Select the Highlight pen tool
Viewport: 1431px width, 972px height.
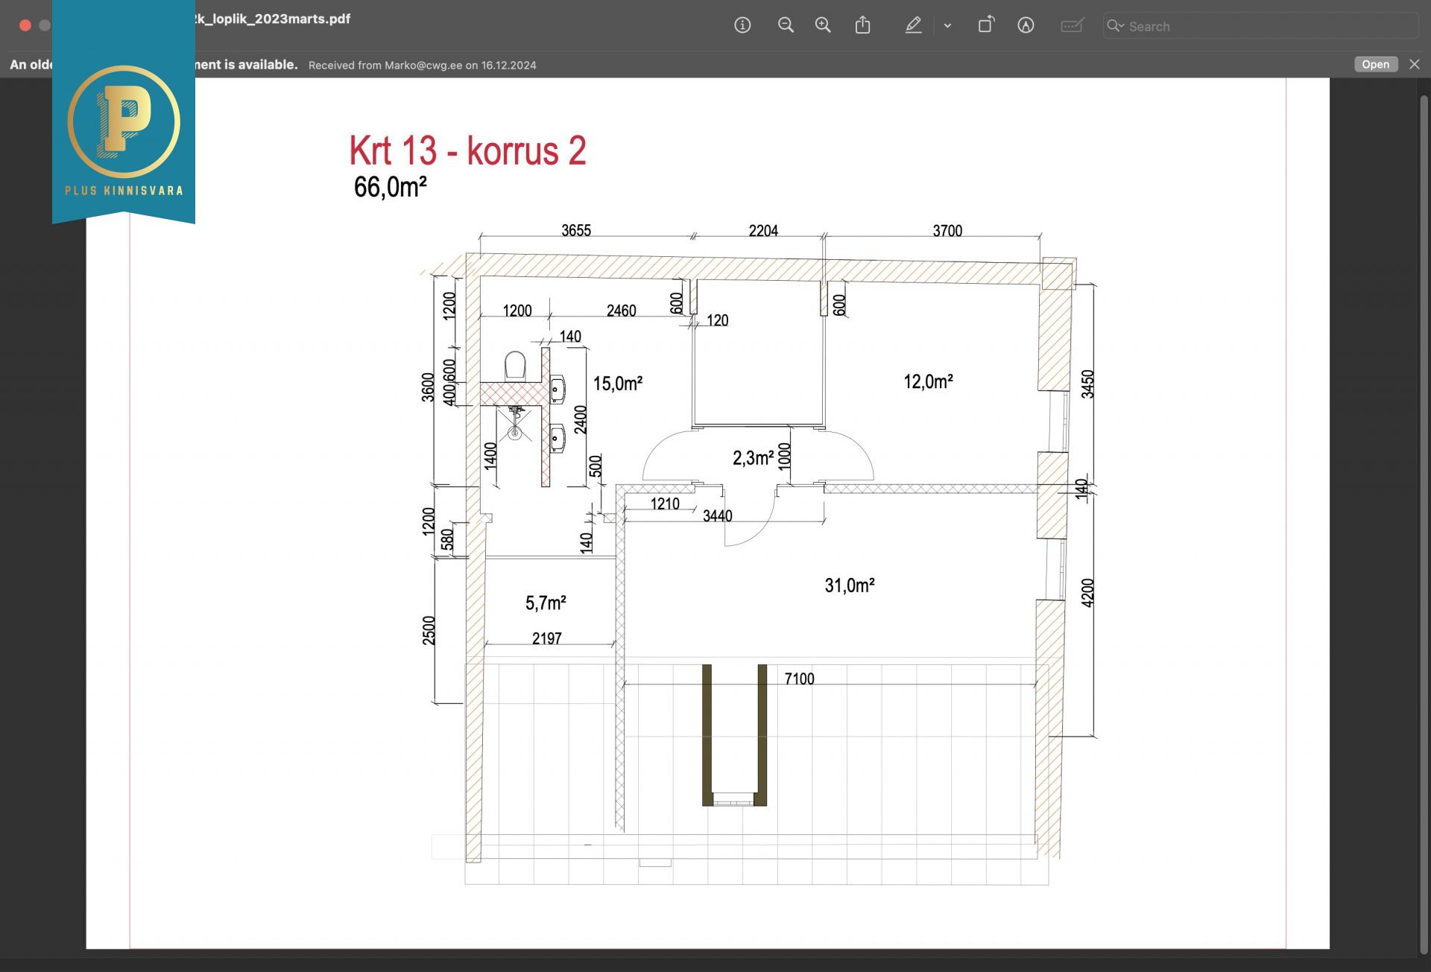pyautogui.click(x=913, y=25)
